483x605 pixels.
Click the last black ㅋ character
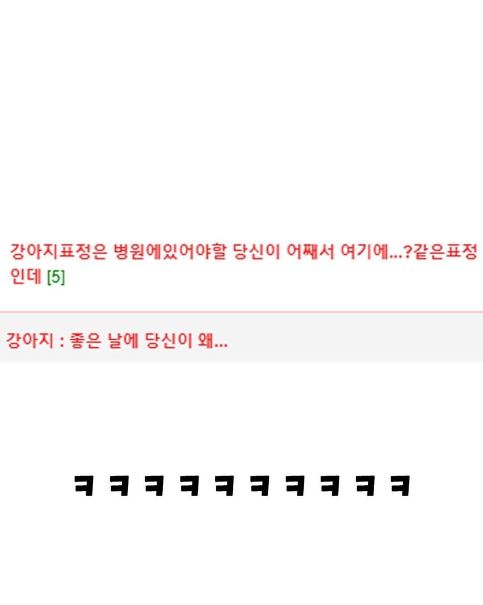pos(400,486)
